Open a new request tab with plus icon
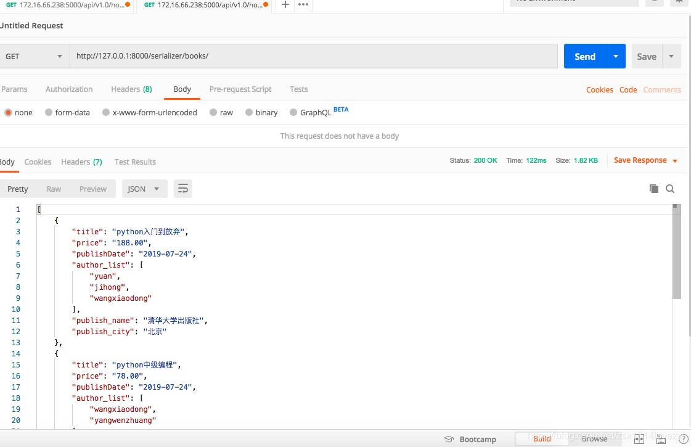 pyautogui.click(x=285, y=4)
